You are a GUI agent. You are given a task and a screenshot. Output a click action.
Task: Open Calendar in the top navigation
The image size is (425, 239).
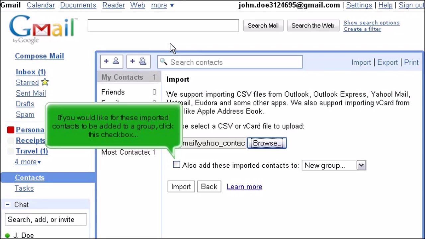(x=41, y=5)
